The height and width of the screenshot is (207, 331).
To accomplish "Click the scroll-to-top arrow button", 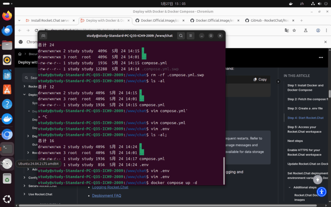I will point(317,180).
